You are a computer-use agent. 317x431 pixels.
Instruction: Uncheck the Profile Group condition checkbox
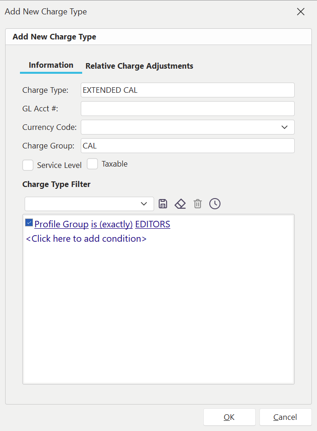point(29,223)
